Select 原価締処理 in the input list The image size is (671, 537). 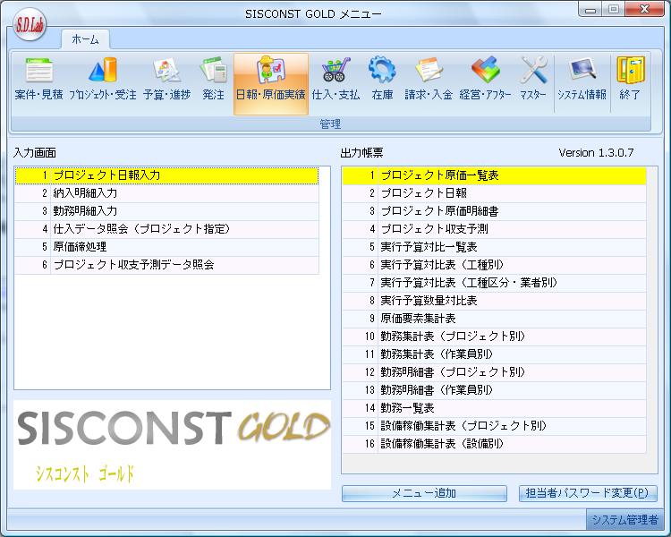[x=167, y=247]
